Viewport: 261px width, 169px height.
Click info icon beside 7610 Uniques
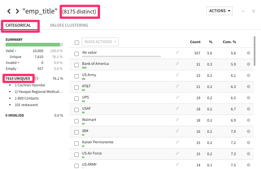[37, 78]
